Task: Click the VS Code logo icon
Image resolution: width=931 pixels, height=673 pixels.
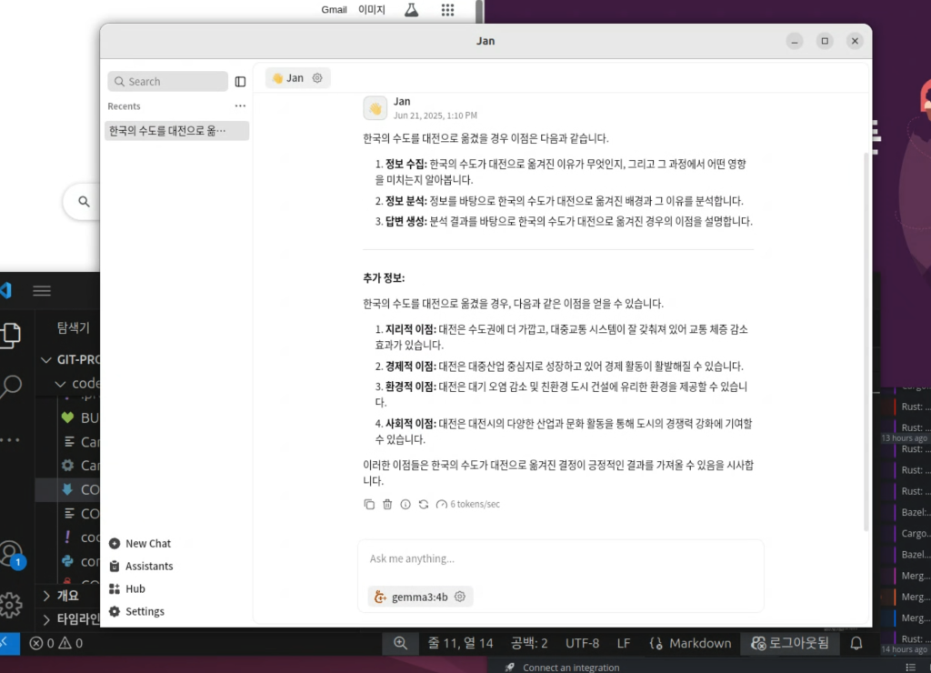Action: point(6,290)
